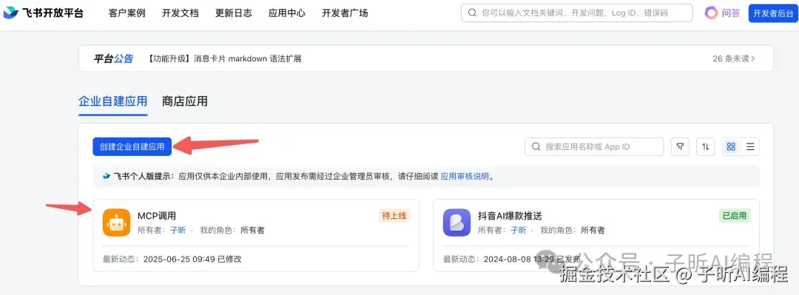The height and width of the screenshot is (295, 799).
Task: Open the MCP调用 app title
Action: [x=157, y=216]
